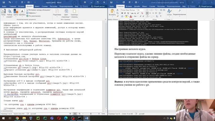Click Save icon in report_lab02 Word window
Screen dimensions: 215x121
tap(4, 2)
